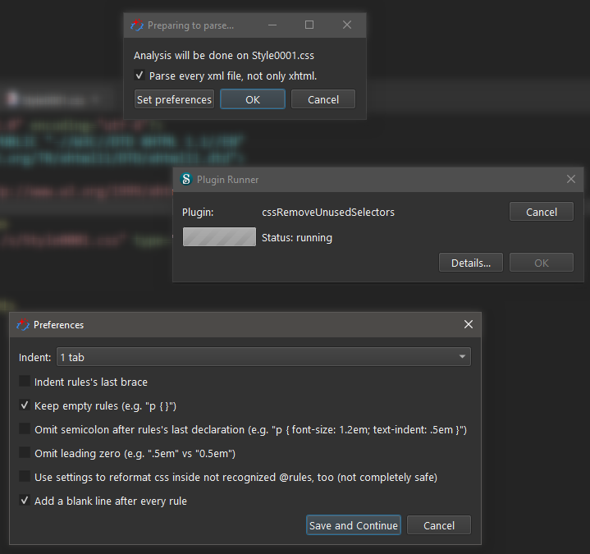Cancel the Preferences dialog

(x=439, y=525)
